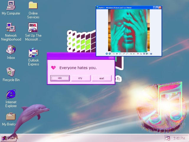Zoom out of the picture

(127, 54)
